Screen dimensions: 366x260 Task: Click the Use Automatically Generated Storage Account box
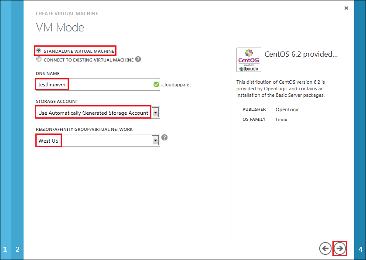tap(93, 113)
